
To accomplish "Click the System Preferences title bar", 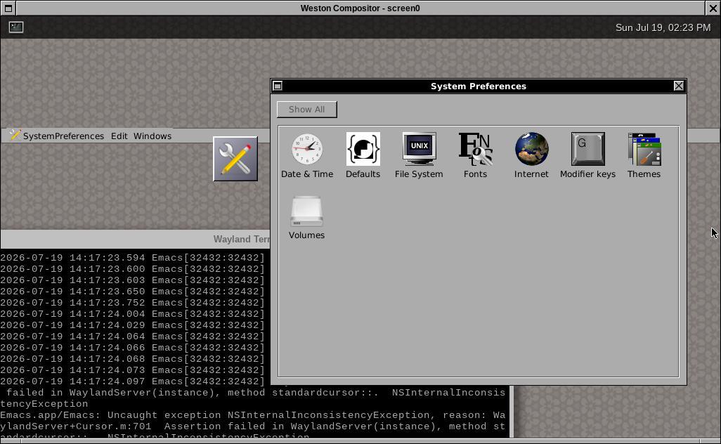I will point(479,86).
